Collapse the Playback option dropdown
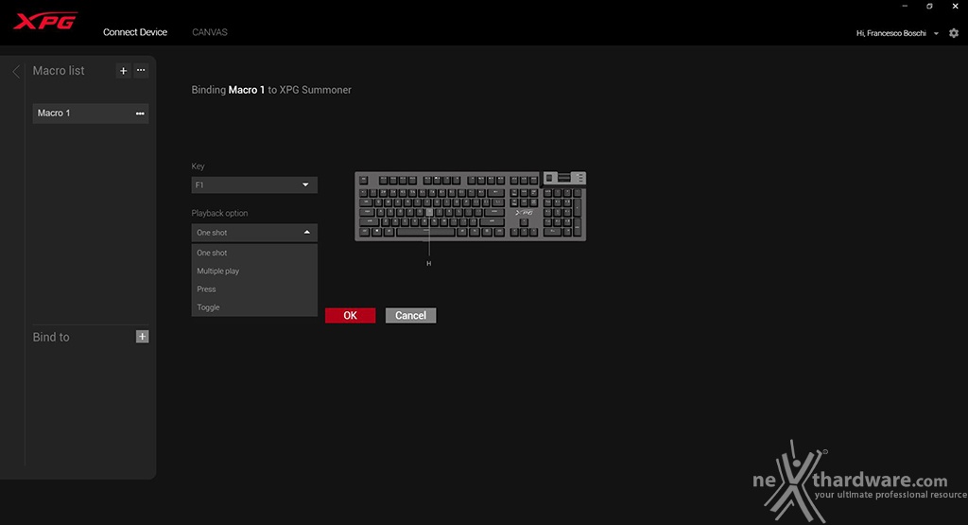The height and width of the screenshot is (525, 968). tap(254, 233)
